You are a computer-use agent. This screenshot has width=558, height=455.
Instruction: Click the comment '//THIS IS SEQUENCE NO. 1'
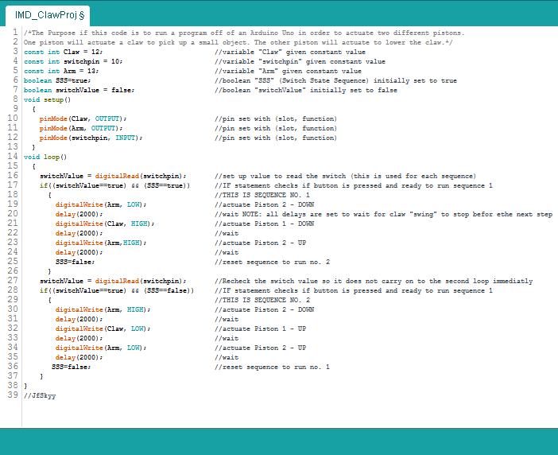click(262, 196)
